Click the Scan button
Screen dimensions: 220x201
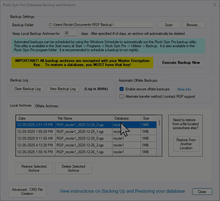point(169,25)
